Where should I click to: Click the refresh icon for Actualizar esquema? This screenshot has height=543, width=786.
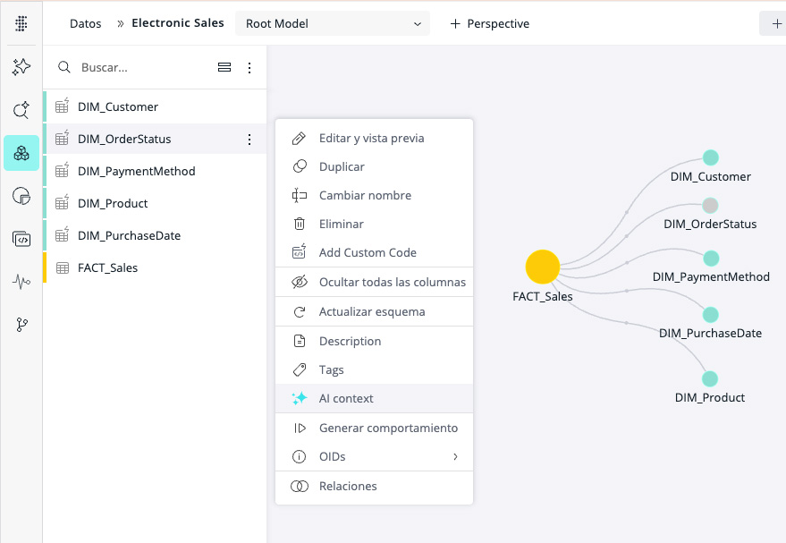[300, 312]
